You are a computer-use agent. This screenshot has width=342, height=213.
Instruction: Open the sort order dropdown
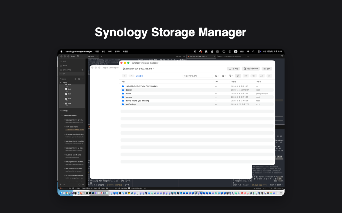pyautogui.click(x=217, y=76)
